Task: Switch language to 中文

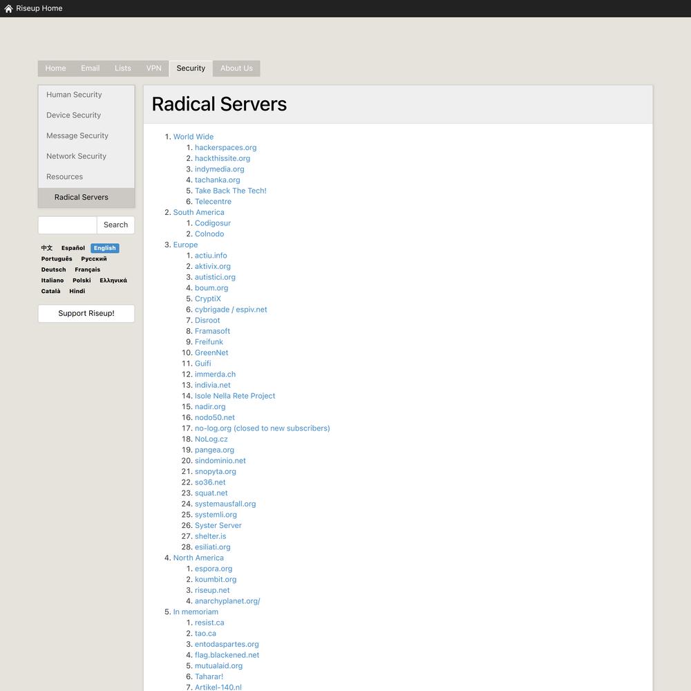Action: [47, 248]
